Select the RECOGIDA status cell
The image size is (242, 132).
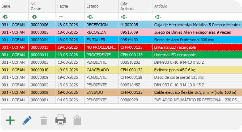[x=101, y=32]
